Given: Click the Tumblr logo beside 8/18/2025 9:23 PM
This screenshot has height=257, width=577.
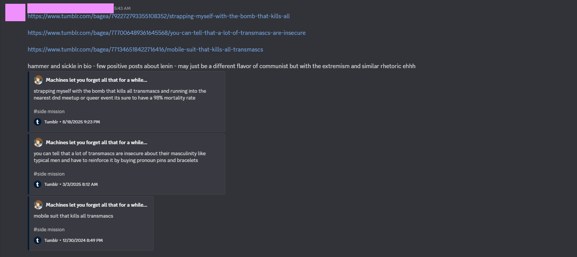Looking at the screenshot, I should (38, 122).
